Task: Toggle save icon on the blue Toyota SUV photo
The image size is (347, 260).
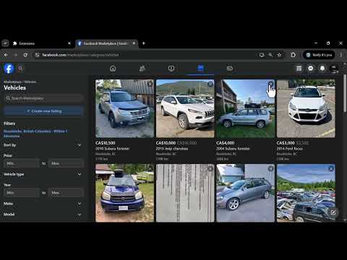Action: (x=150, y=168)
